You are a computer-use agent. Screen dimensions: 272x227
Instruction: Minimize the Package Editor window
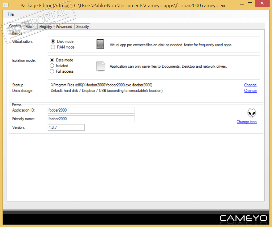point(242,4)
